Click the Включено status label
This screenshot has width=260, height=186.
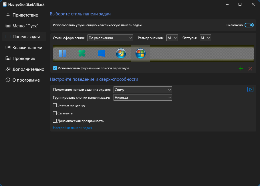coord(235,25)
